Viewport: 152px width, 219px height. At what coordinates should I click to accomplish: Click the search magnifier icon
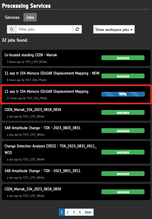(x=12, y=29)
